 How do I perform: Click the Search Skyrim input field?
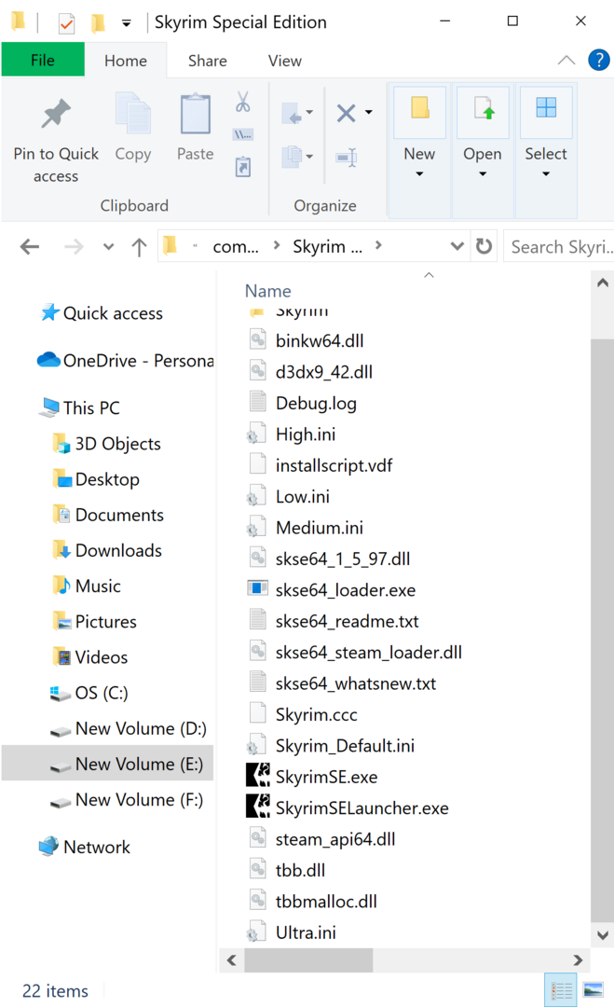point(559,246)
